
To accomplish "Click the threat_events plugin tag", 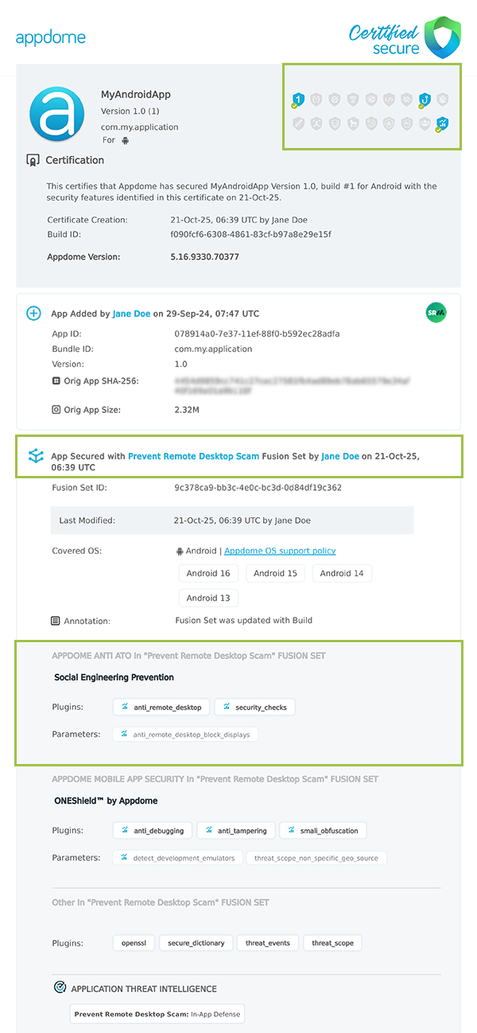I will point(268,943).
